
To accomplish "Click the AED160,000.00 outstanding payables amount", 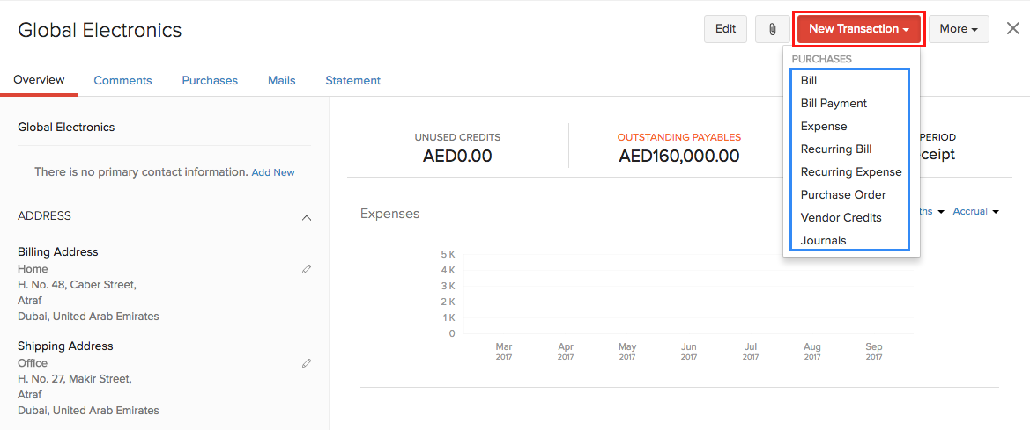I will [x=679, y=156].
